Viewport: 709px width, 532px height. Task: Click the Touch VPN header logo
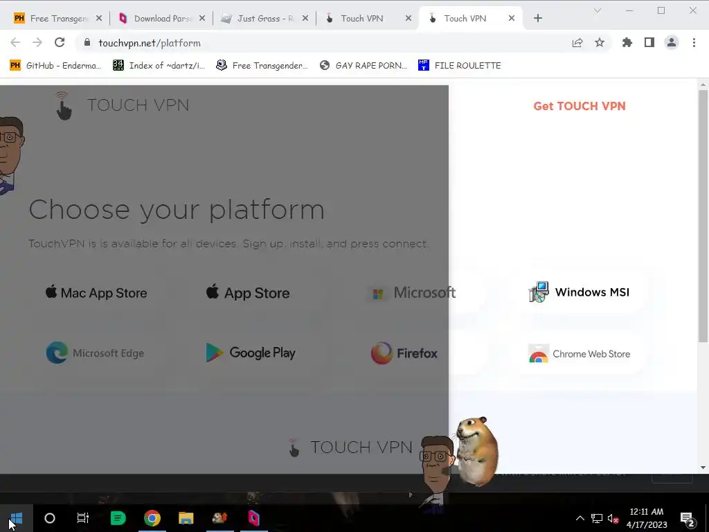coord(122,105)
